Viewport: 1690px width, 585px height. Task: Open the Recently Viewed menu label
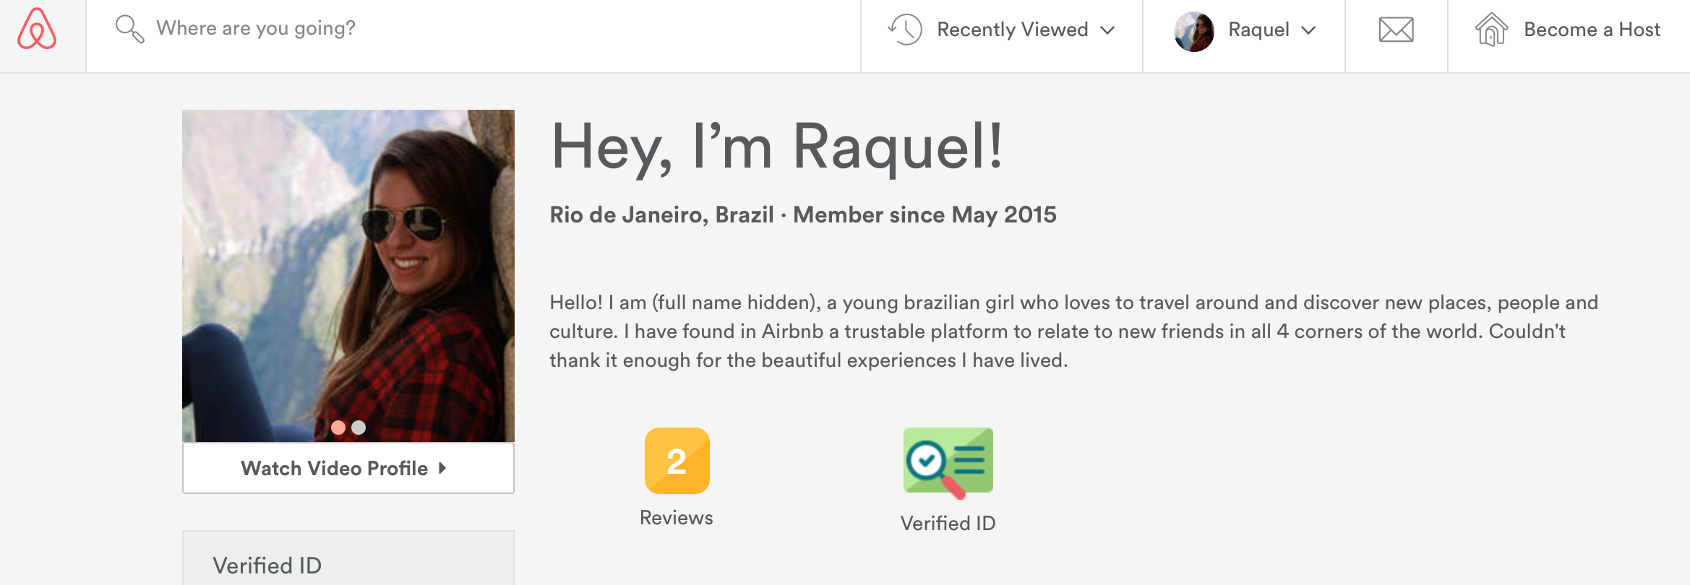[x=1012, y=30]
